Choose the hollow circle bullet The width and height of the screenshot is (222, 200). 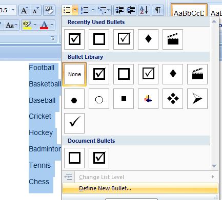click(99, 99)
